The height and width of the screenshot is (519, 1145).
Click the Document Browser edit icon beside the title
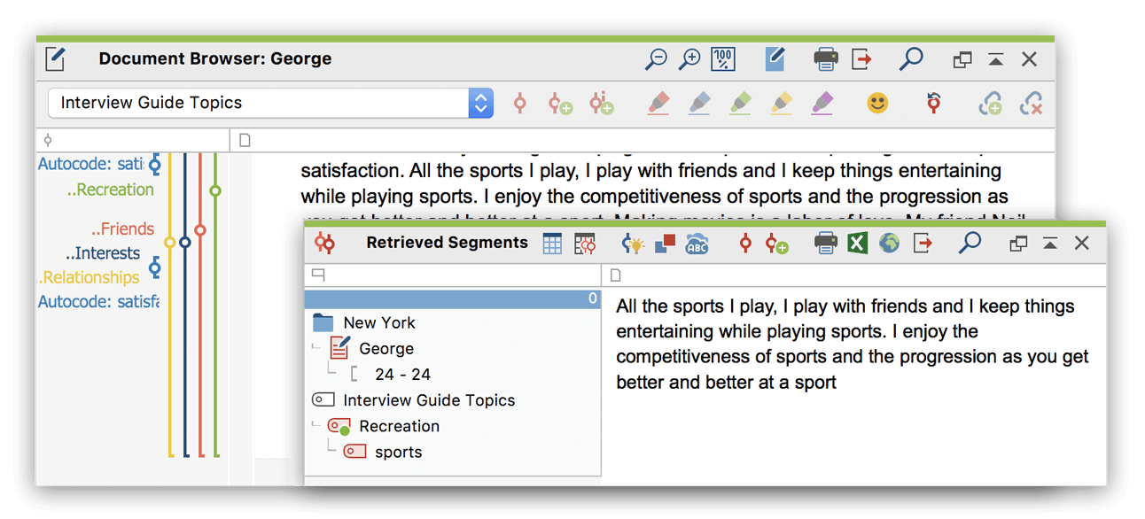coord(56,59)
